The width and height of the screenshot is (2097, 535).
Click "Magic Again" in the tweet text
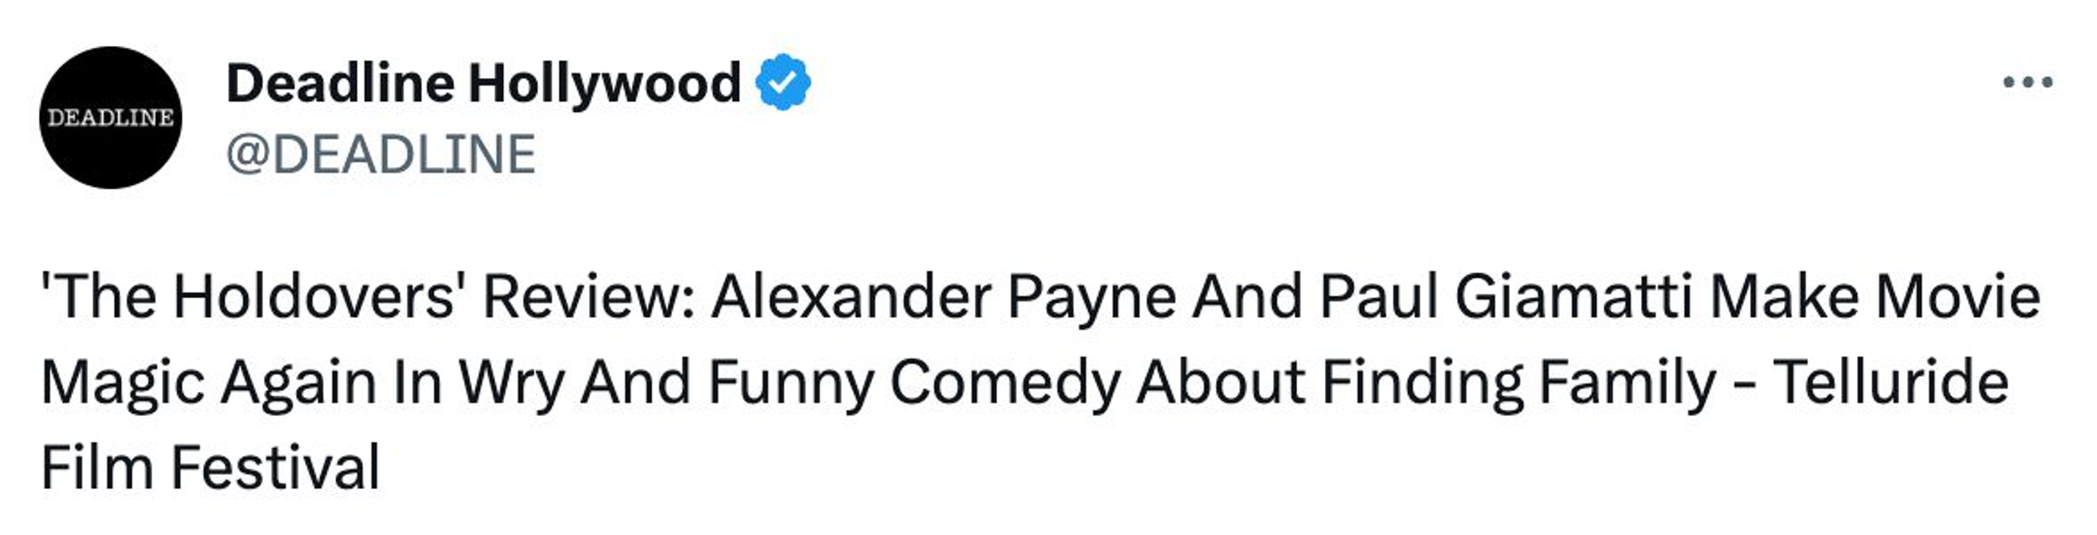tap(209, 382)
